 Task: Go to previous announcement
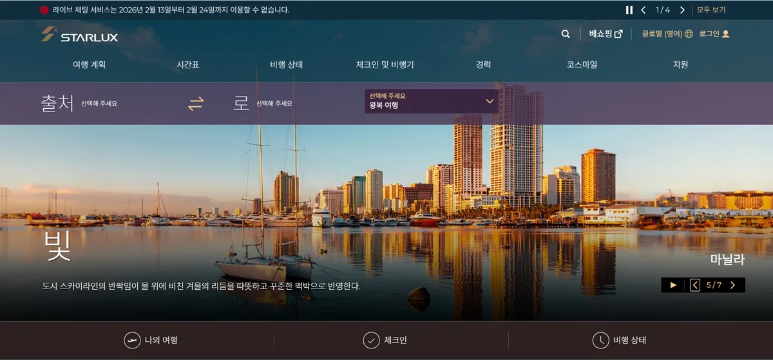[643, 10]
